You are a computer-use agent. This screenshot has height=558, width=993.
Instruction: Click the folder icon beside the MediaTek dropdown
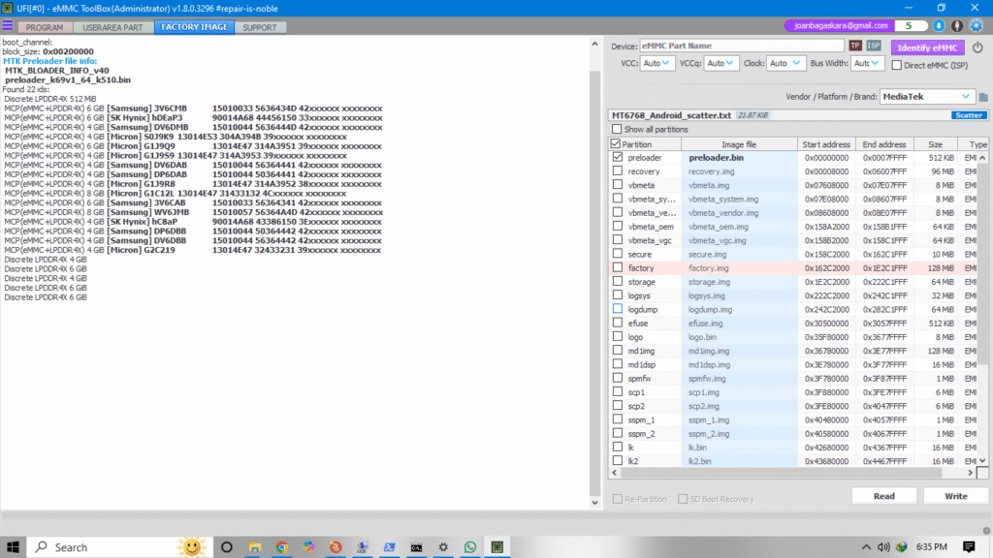[x=982, y=97]
